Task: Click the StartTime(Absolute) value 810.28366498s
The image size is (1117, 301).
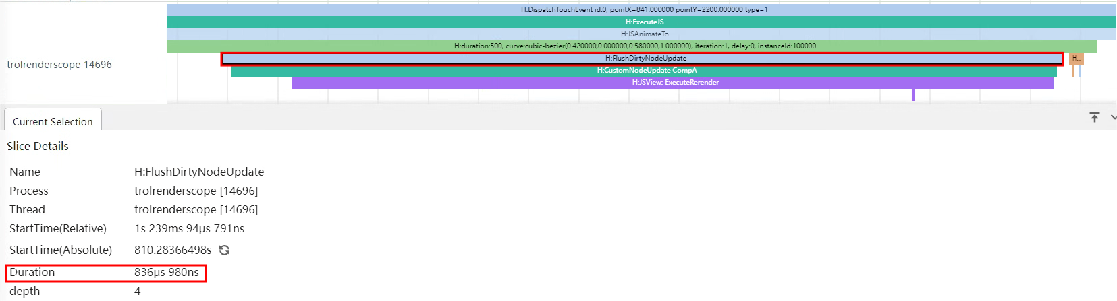Action: point(173,250)
